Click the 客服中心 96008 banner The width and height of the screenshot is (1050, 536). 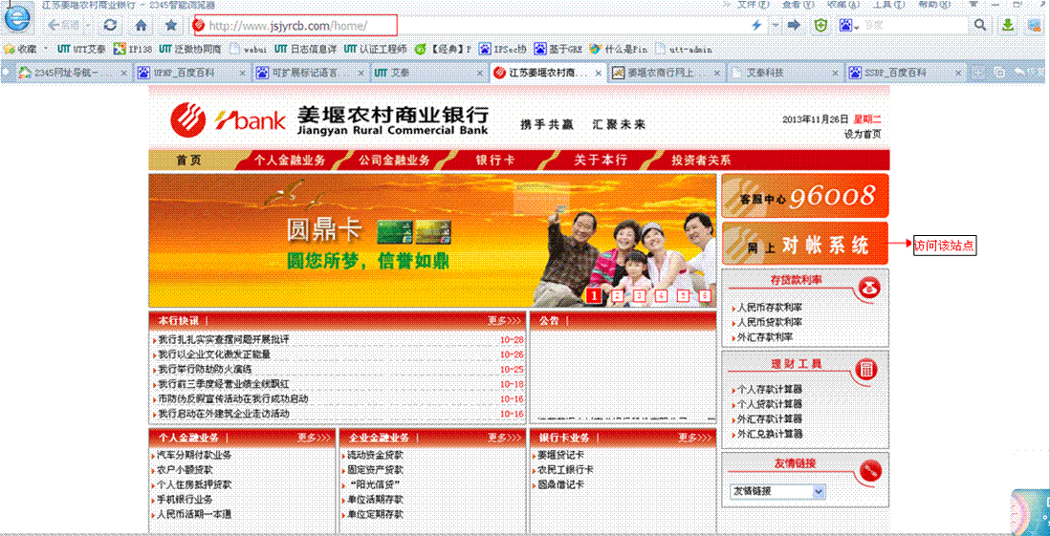(x=805, y=196)
